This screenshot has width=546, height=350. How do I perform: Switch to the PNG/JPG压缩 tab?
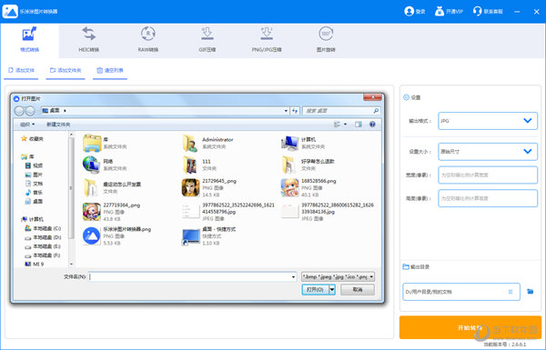tap(267, 40)
